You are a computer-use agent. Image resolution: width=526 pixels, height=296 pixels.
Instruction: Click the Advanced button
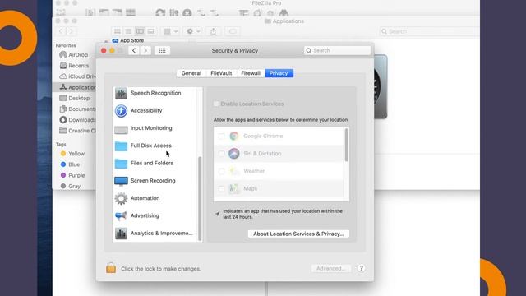pyautogui.click(x=331, y=268)
